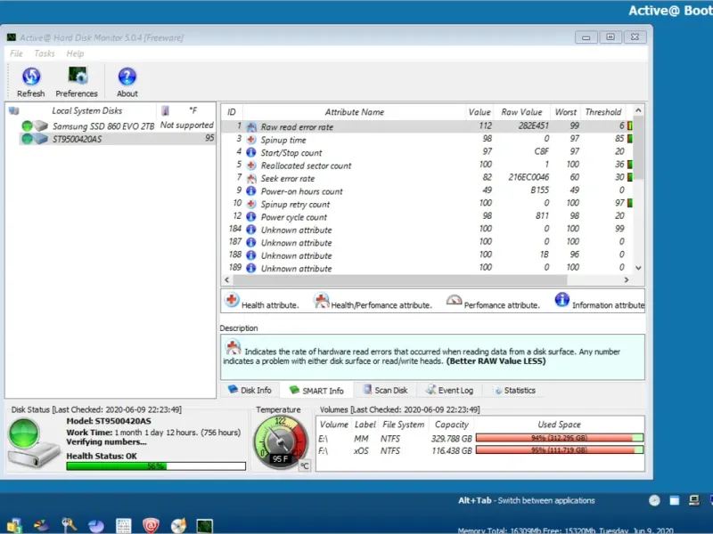Click the Worst column header

pos(565,112)
